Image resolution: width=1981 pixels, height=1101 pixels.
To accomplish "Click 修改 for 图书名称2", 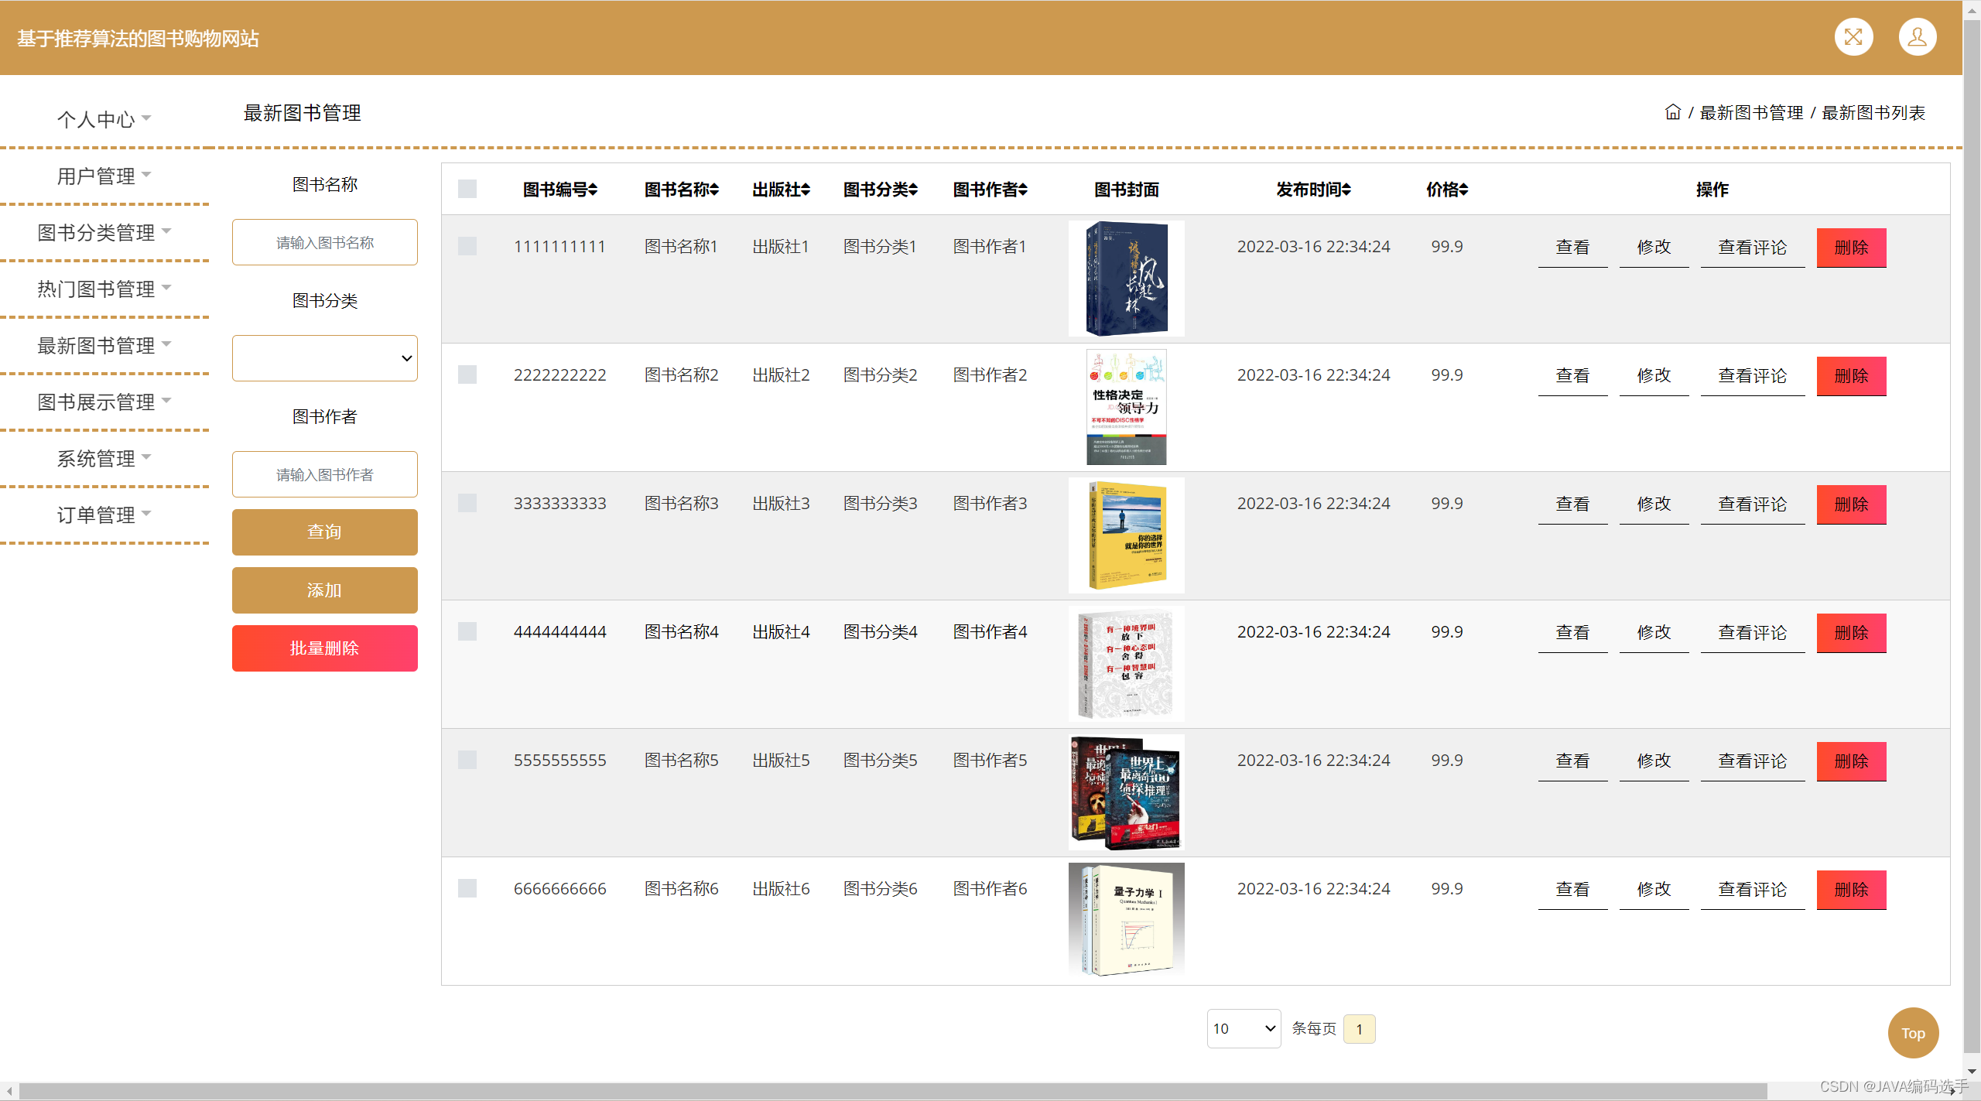I will tap(1654, 376).
